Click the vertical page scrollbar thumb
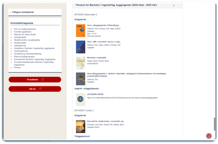The image size is (218, 144). point(215,124)
